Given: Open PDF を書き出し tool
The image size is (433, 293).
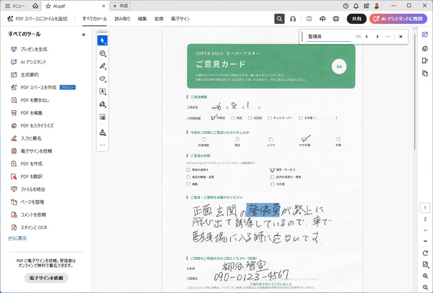Looking at the screenshot, I should click(x=30, y=100).
